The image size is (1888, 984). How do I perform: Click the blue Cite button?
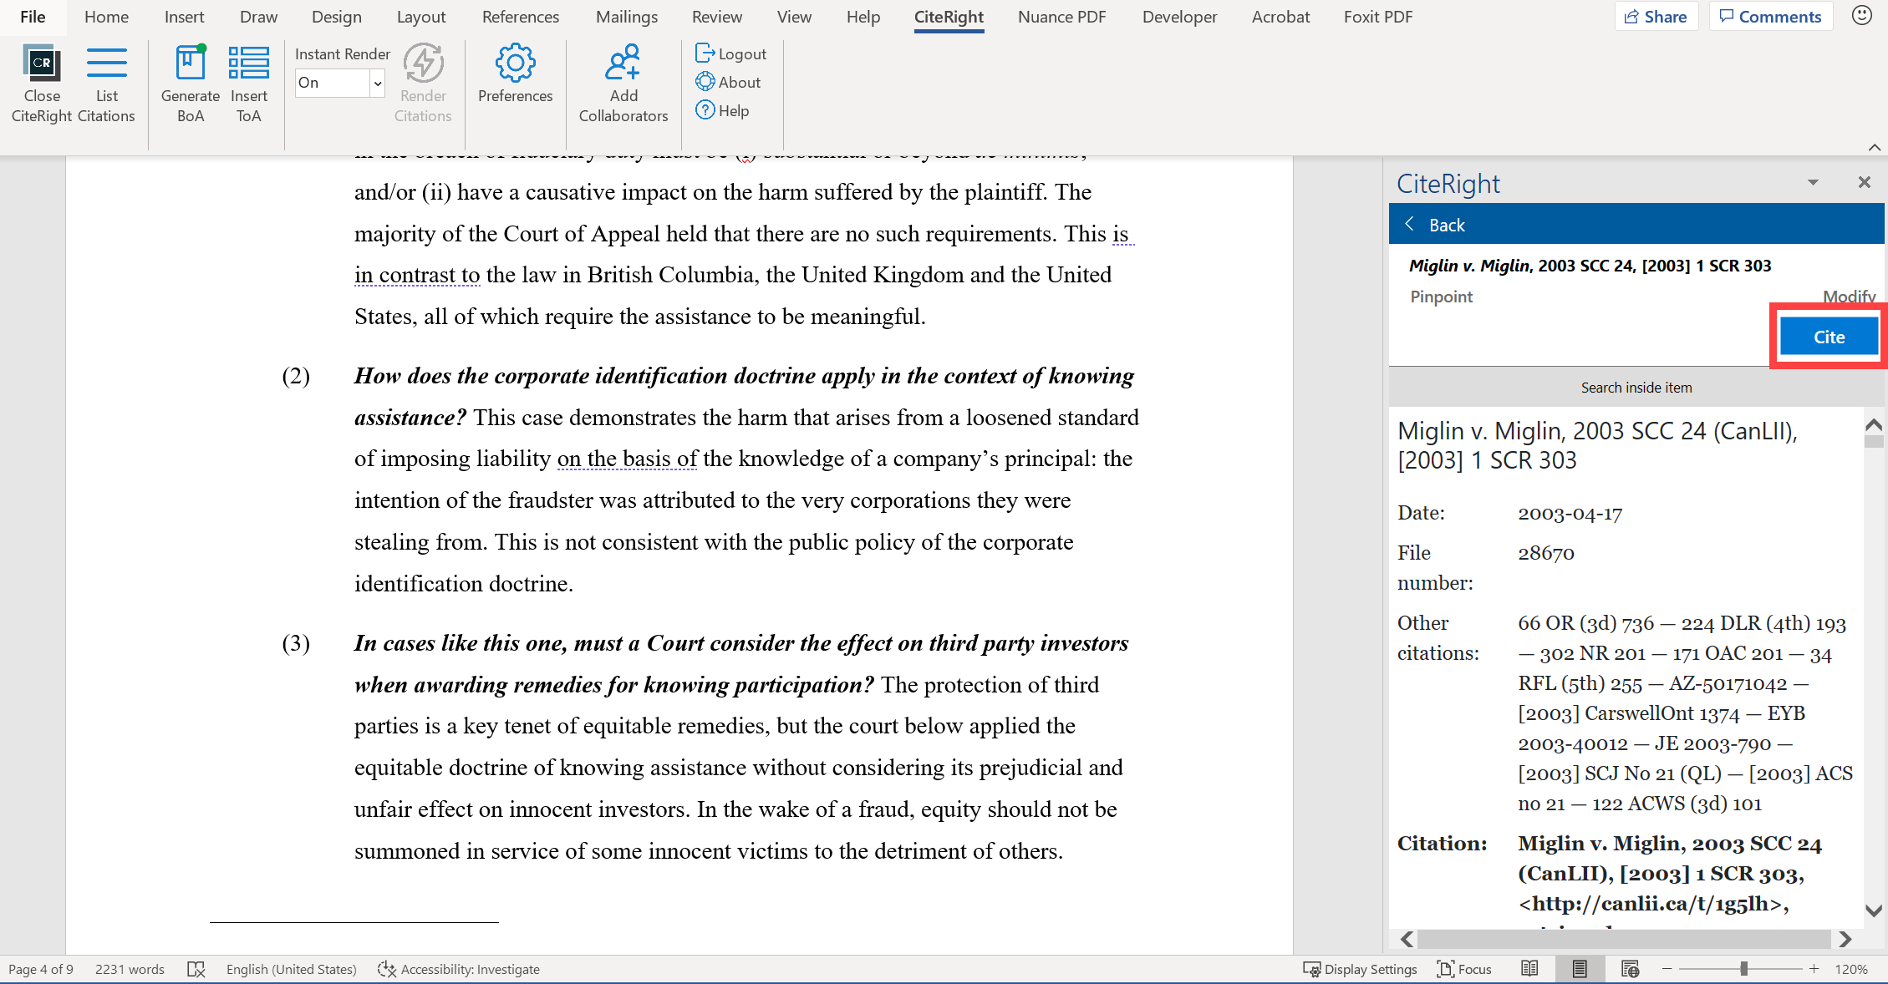coord(1829,337)
